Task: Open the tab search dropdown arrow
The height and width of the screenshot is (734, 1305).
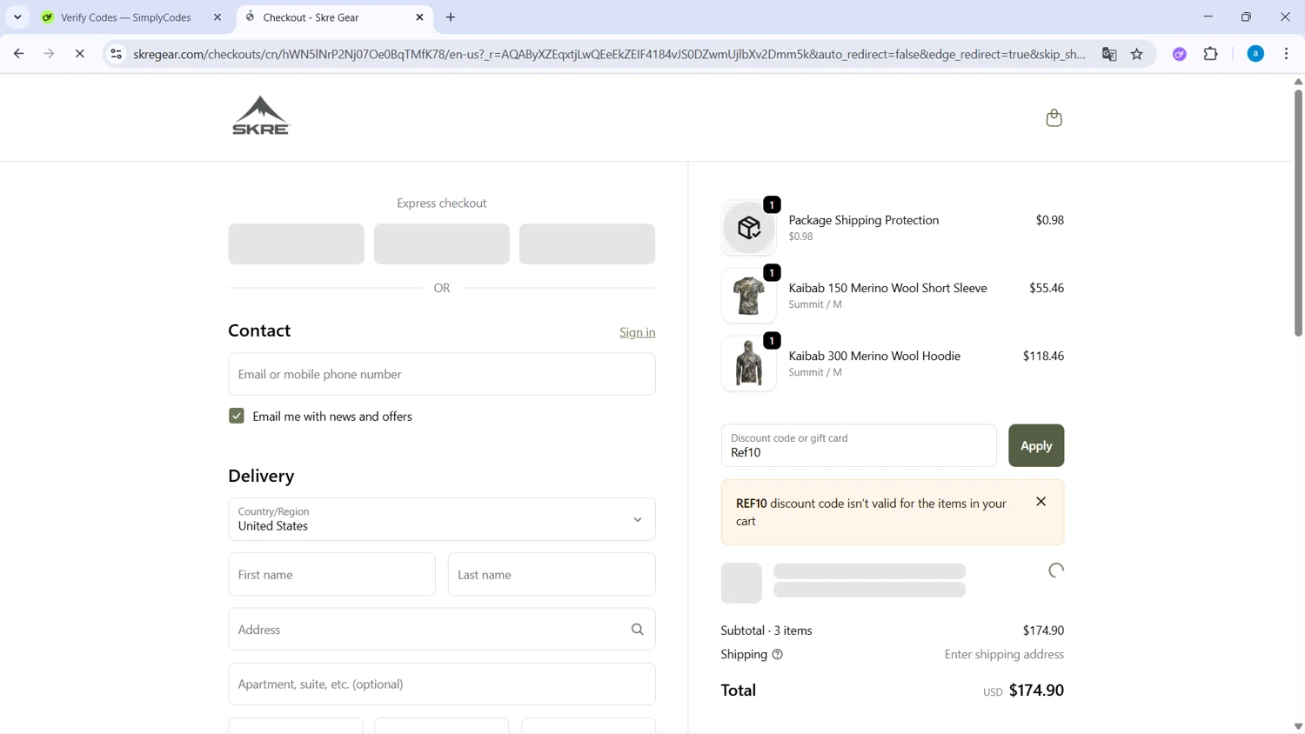Action: click(17, 17)
